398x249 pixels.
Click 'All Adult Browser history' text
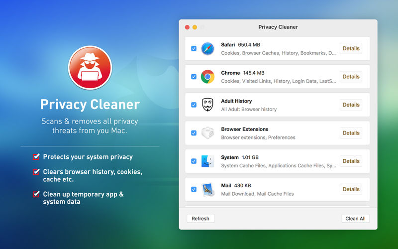pyautogui.click(x=249, y=109)
